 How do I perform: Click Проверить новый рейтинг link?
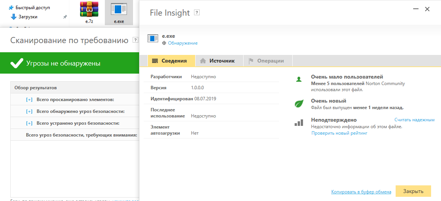[339, 133]
